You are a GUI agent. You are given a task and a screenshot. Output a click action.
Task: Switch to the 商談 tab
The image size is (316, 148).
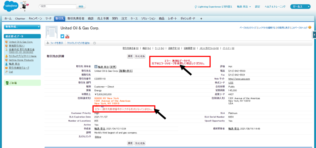pyautogui.click(x=91, y=19)
